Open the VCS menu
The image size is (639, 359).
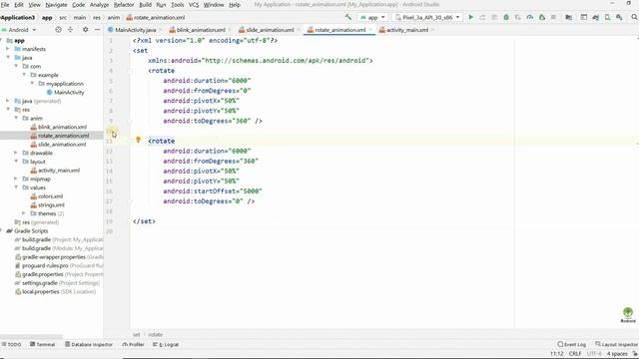pyautogui.click(x=194, y=4)
